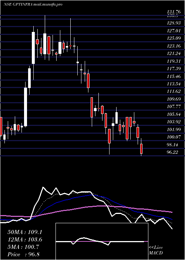
Task: Click the 128.93 price axis label
Action: pyautogui.click(x=175, y=23)
